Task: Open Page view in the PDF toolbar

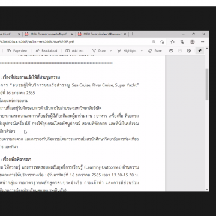Action: [17, 51]
